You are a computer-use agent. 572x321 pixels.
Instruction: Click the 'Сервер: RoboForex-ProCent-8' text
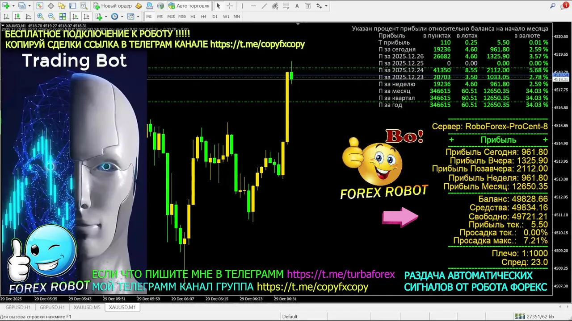coord(490,127)
